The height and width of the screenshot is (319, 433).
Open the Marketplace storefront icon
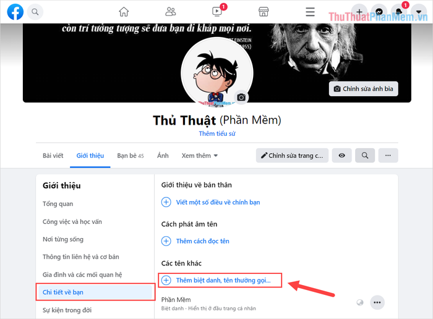pos(264,12)
